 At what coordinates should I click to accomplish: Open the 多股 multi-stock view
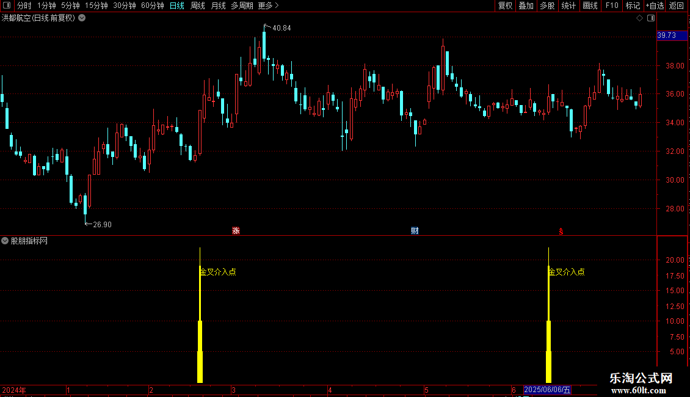click(547, 5)
